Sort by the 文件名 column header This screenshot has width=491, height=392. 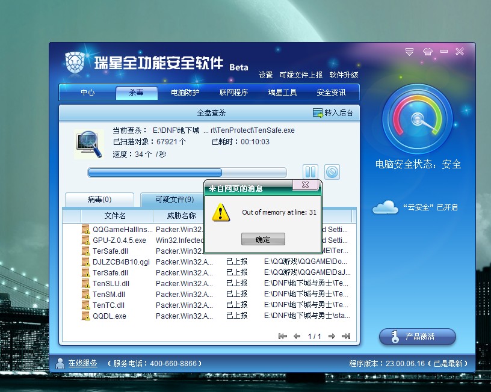pyautogui.click(x=116, y=216)
